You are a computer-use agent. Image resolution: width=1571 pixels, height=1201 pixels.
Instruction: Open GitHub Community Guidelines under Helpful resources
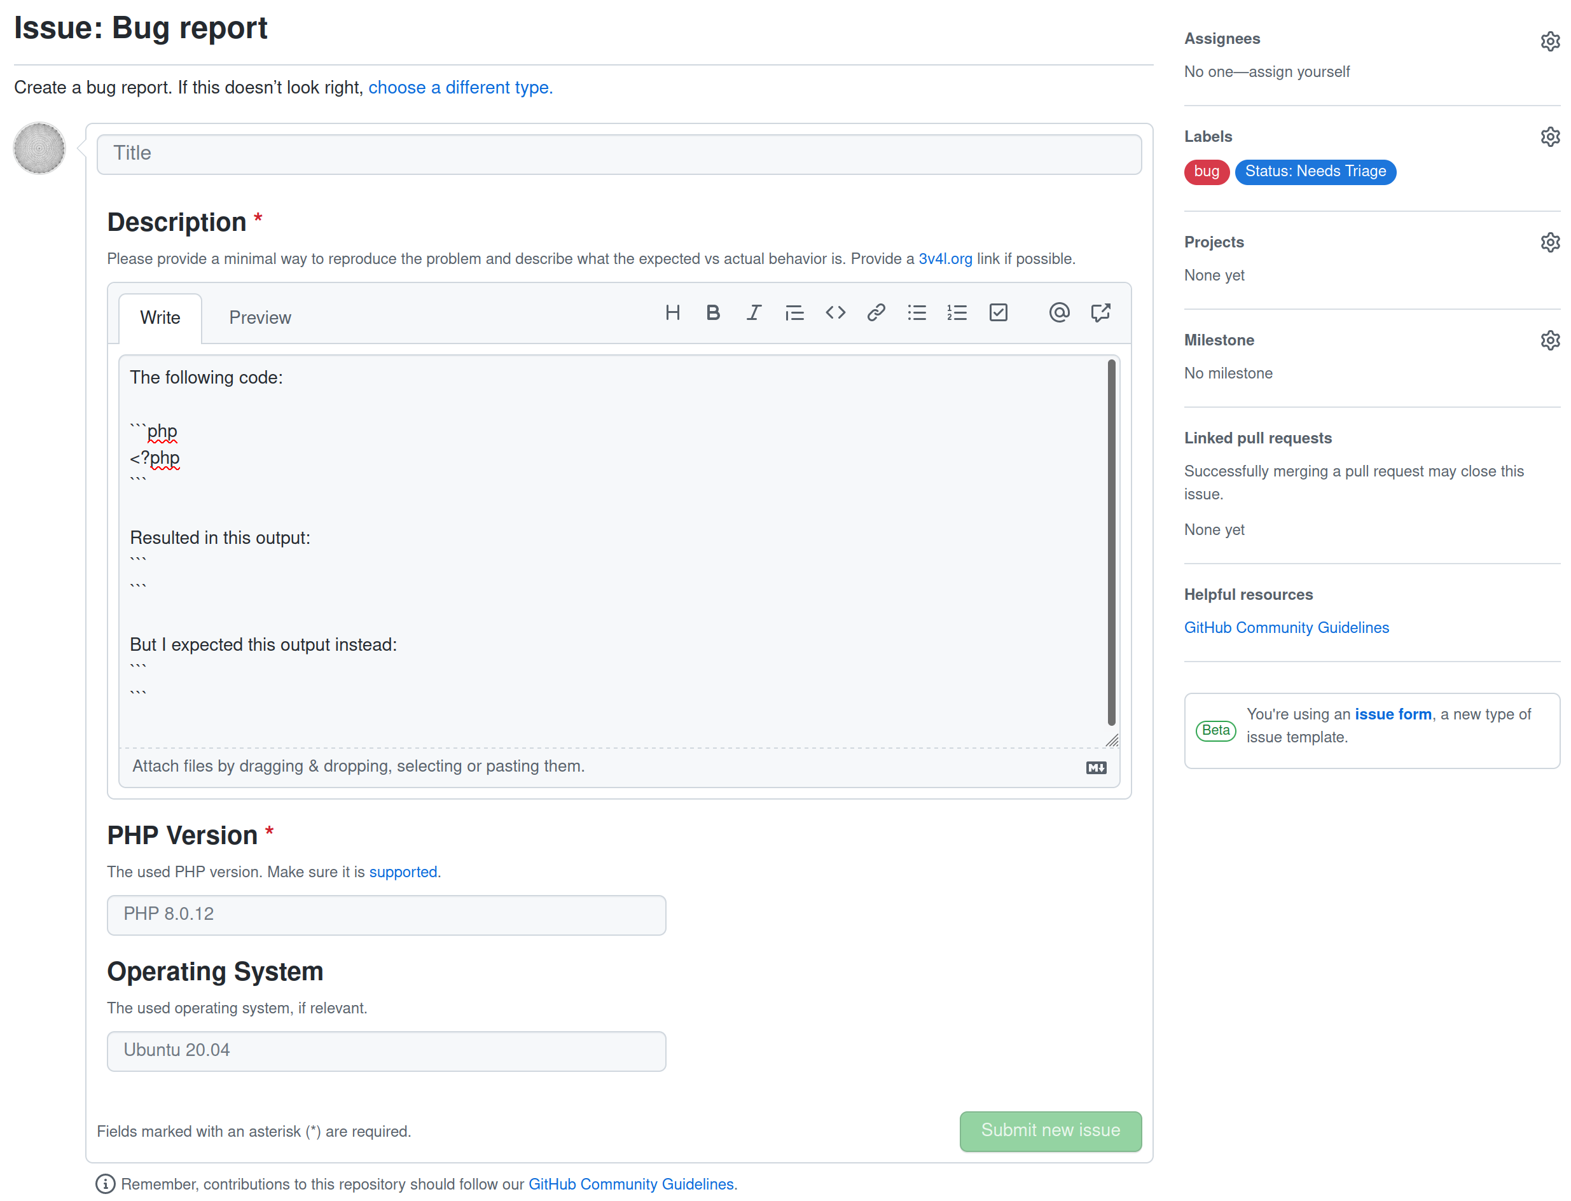pyautogui.click(x=1286, y=628)
